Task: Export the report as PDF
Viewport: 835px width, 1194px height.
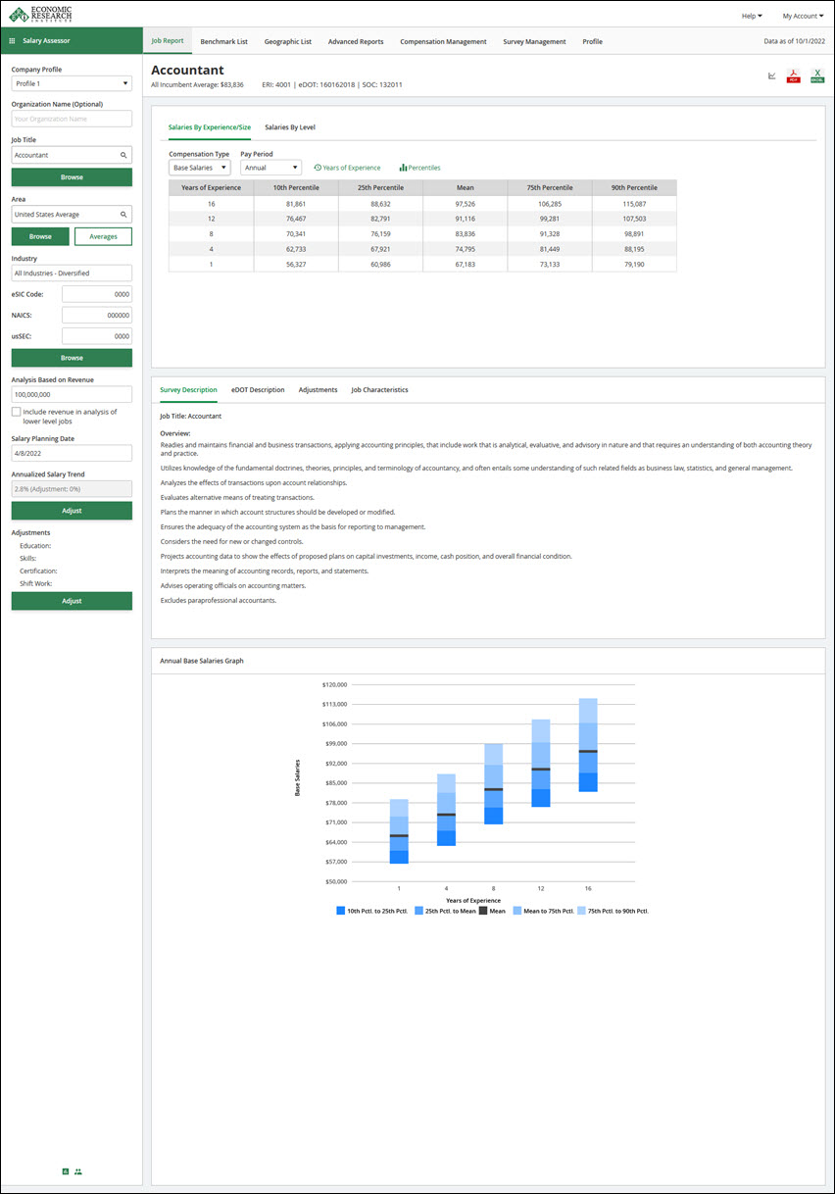Action: (794, 77)
